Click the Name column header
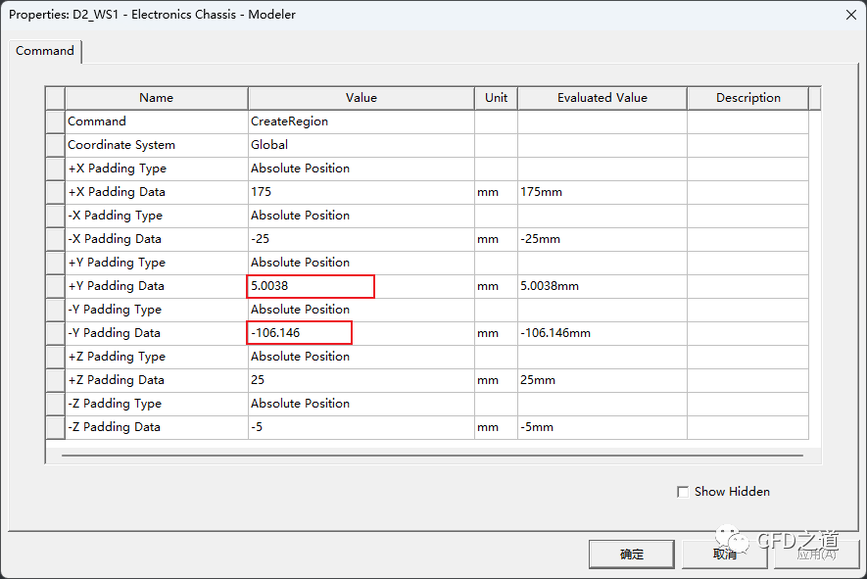The height and width of the screenshot is (579, 867). 156,98
